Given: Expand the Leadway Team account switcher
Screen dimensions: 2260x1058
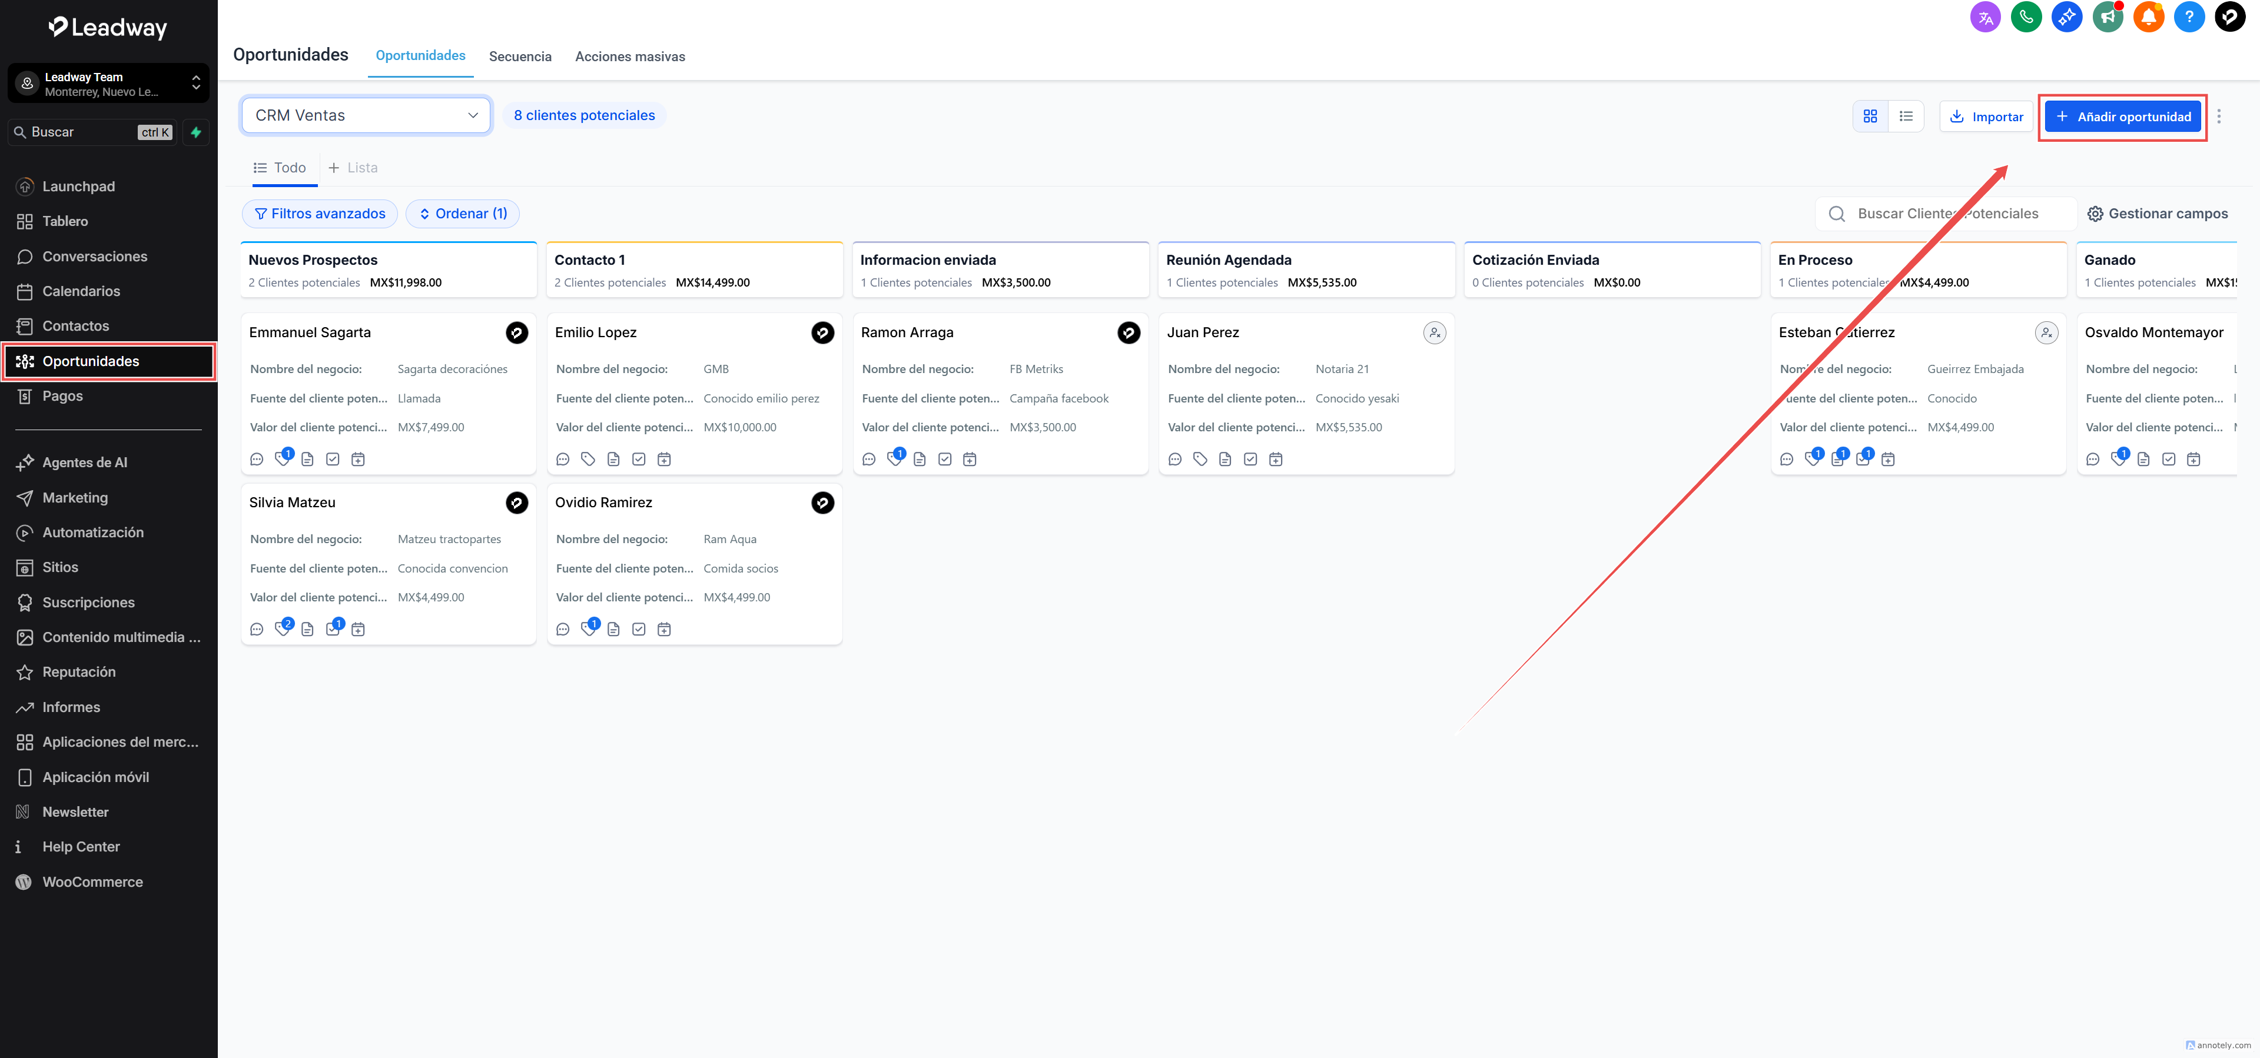Looking at the screenshot, I should click(x=109, y=84).
